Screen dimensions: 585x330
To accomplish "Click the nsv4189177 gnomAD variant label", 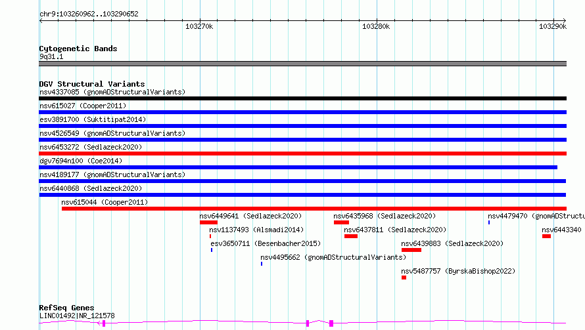I will 112,175.
